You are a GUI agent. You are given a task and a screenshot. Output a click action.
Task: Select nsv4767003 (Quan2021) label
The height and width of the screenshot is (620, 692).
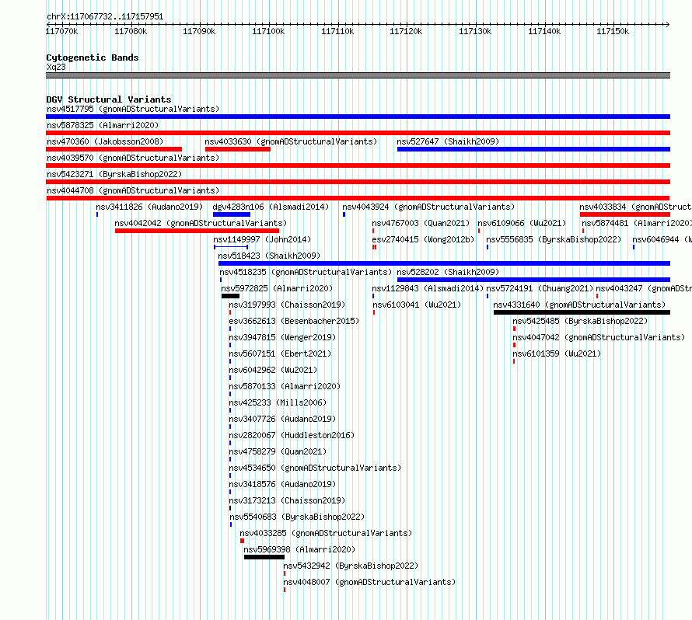coord(421,223)
